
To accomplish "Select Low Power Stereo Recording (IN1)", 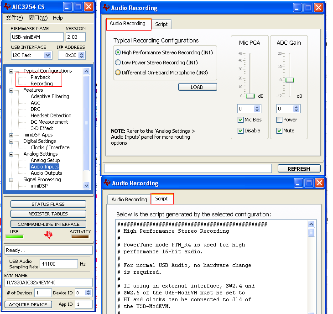I will [118, 62].
